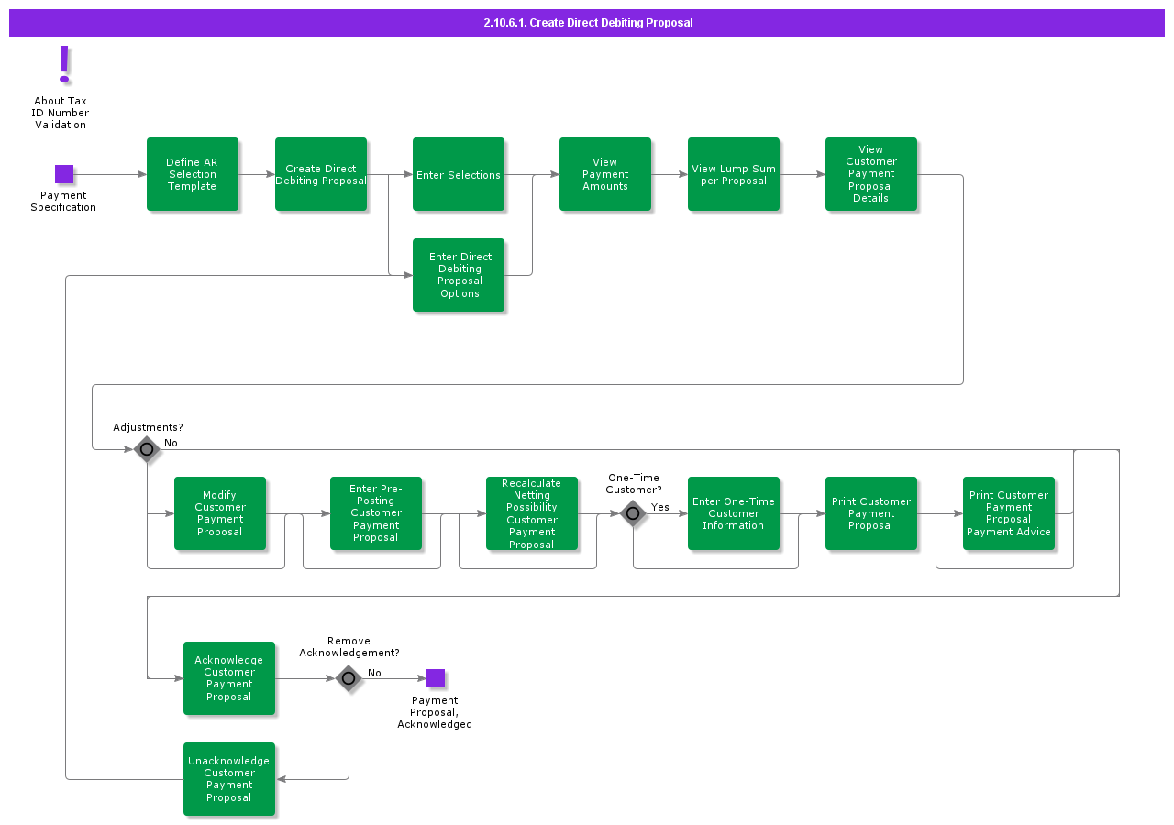Select Print Customer Payment Proposal Payment Advice
The width and height of the screenshot is (1174, 825).
point(1009,513)
